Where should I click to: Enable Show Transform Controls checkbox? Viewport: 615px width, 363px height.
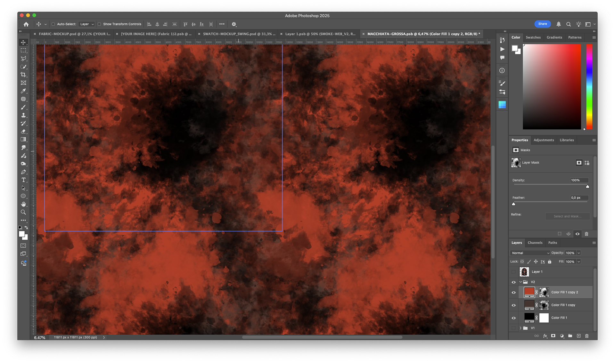[x=99, y=24]
